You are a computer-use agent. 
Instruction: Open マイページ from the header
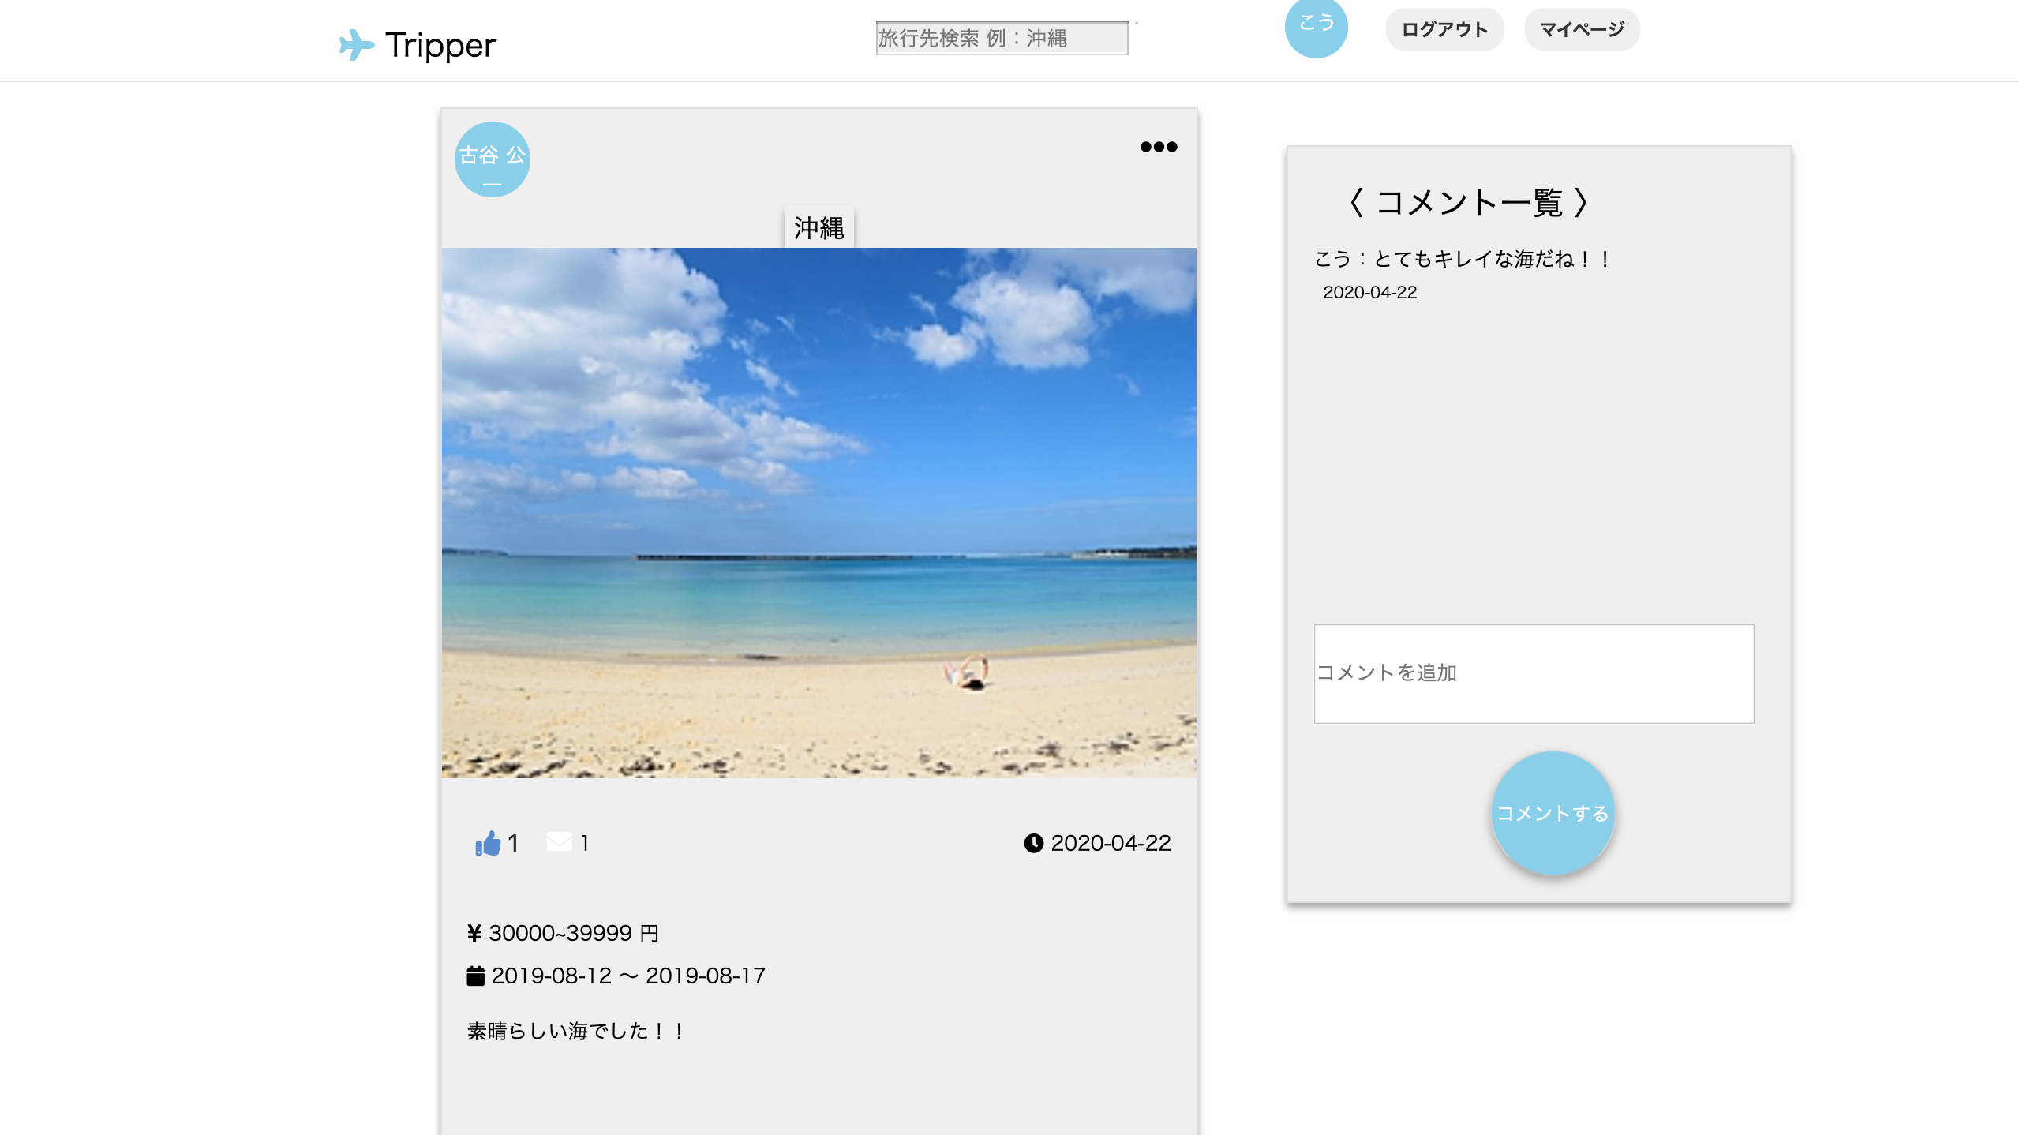click(x=1581, y=30)
